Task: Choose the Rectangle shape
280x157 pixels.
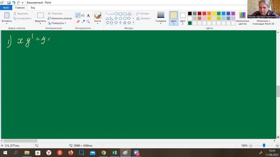Action: click(120, 14)
